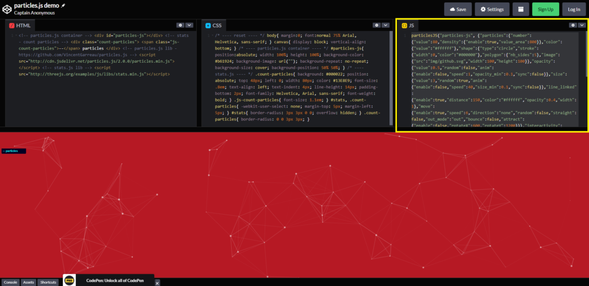Select the CSS editor tab
The image size is (589, 286).
click(x=213, y=25)
